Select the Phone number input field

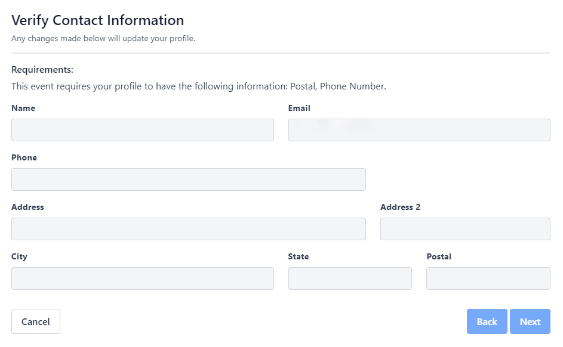188,179
